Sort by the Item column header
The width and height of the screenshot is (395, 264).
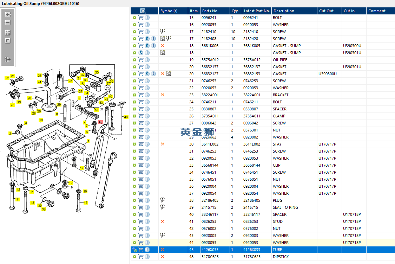[194, 11]
